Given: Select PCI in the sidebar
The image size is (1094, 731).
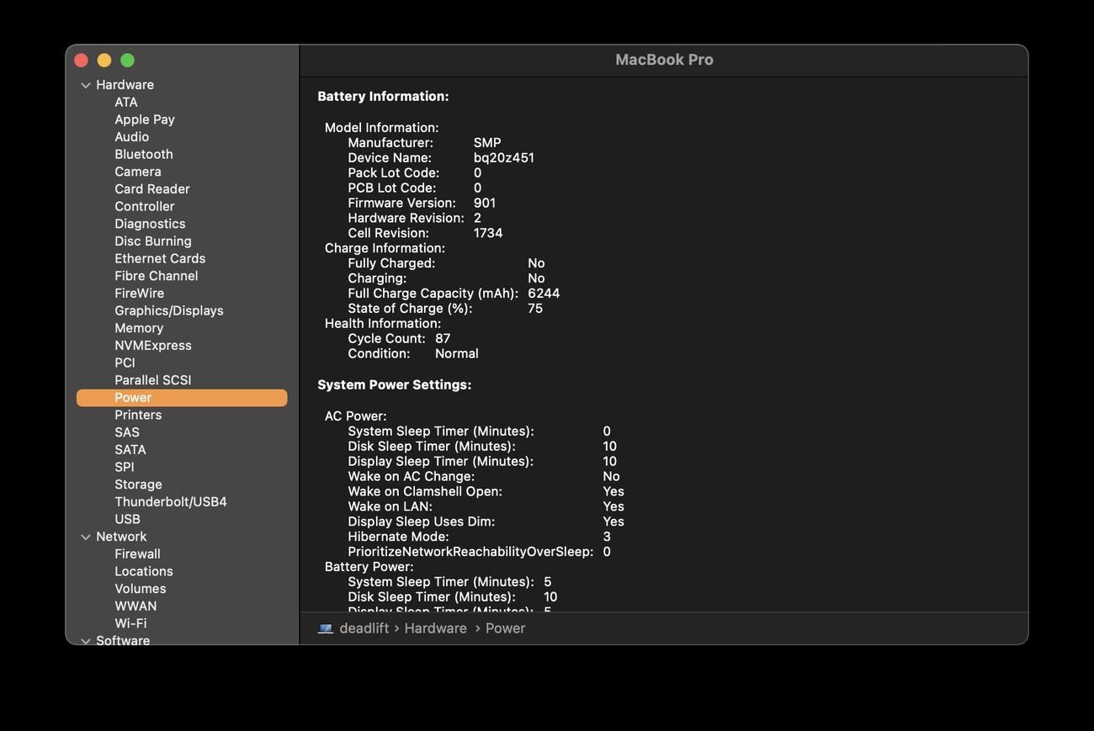Looking at the screenshot, I should 125,363.
